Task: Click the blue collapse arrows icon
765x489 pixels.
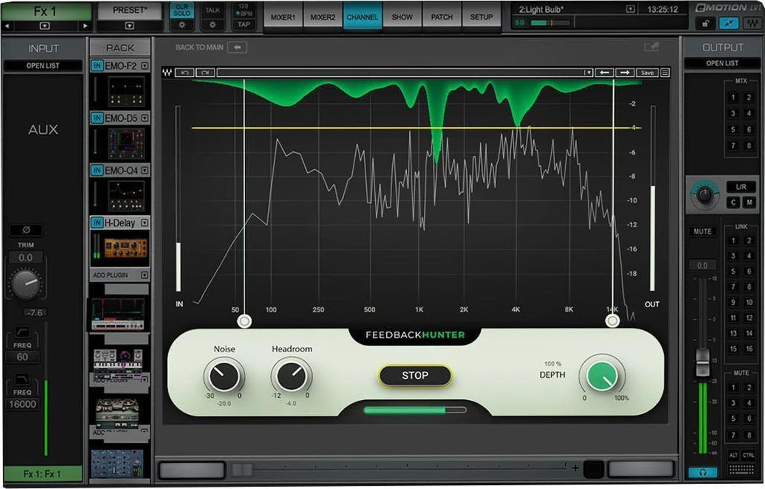Action: [x=728, y=23]
